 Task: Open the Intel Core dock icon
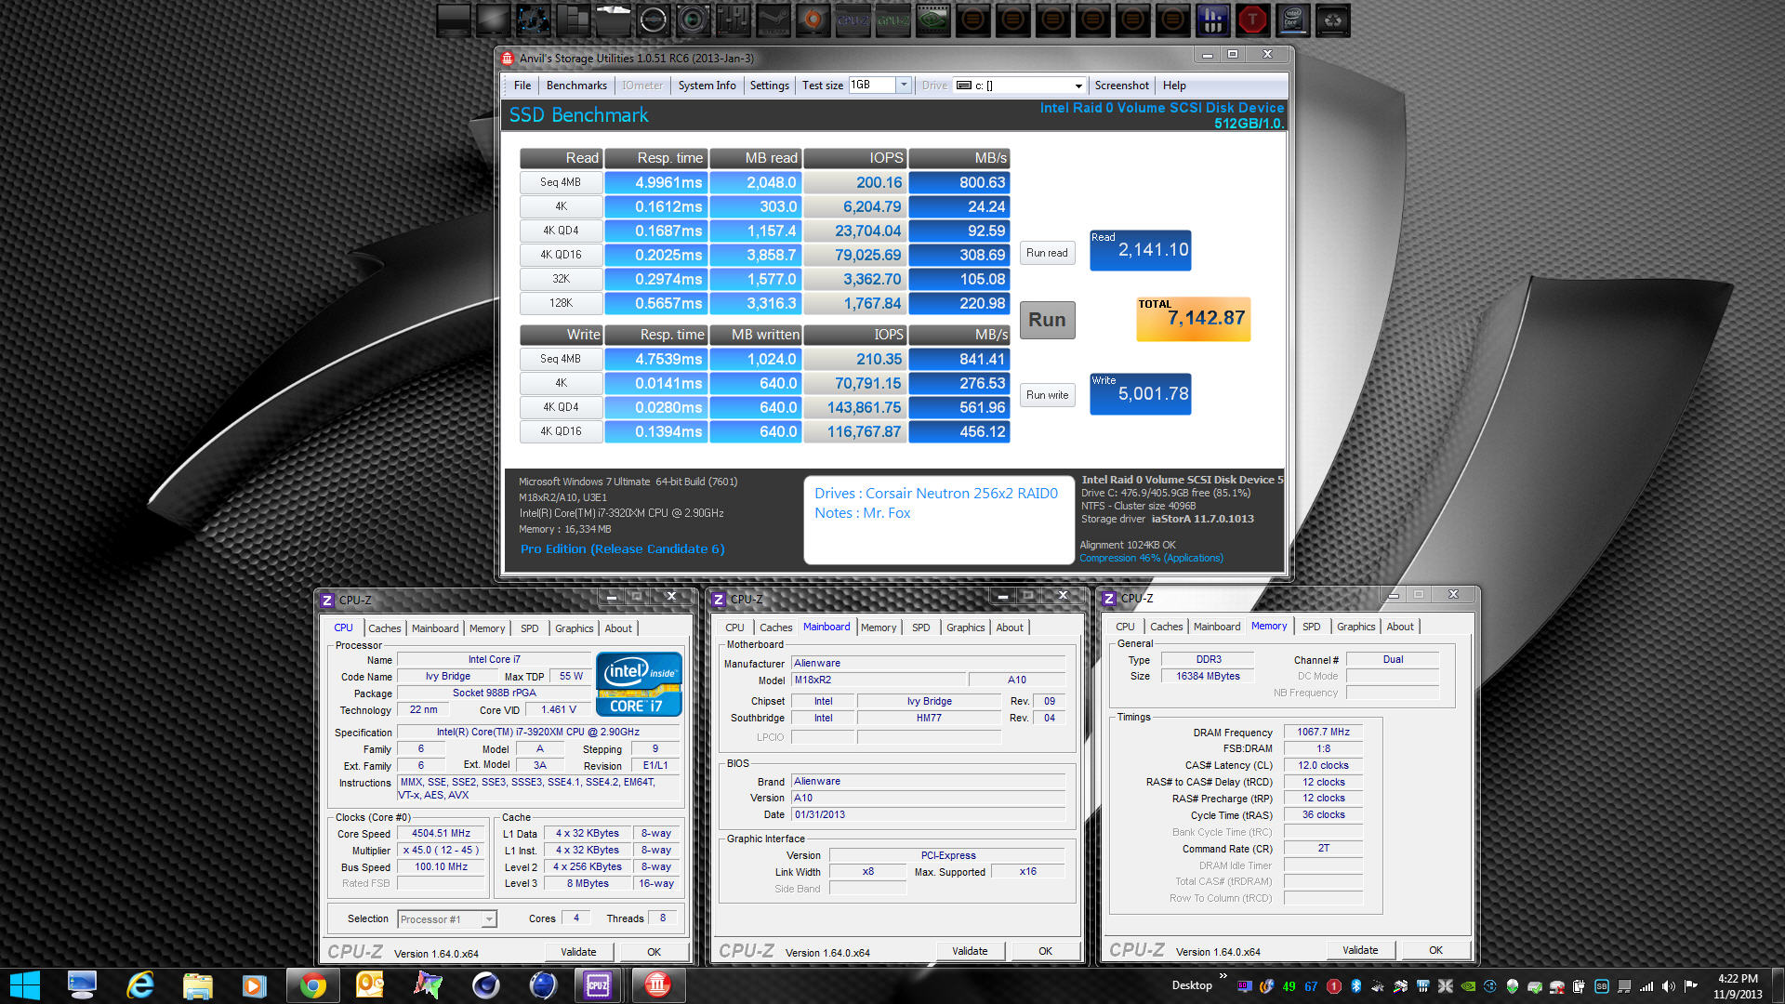(1292, 20)
